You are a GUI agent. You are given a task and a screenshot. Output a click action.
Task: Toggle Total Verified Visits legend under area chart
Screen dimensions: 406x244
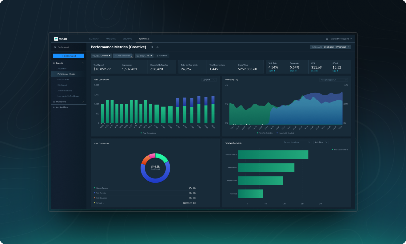[265, 133]
